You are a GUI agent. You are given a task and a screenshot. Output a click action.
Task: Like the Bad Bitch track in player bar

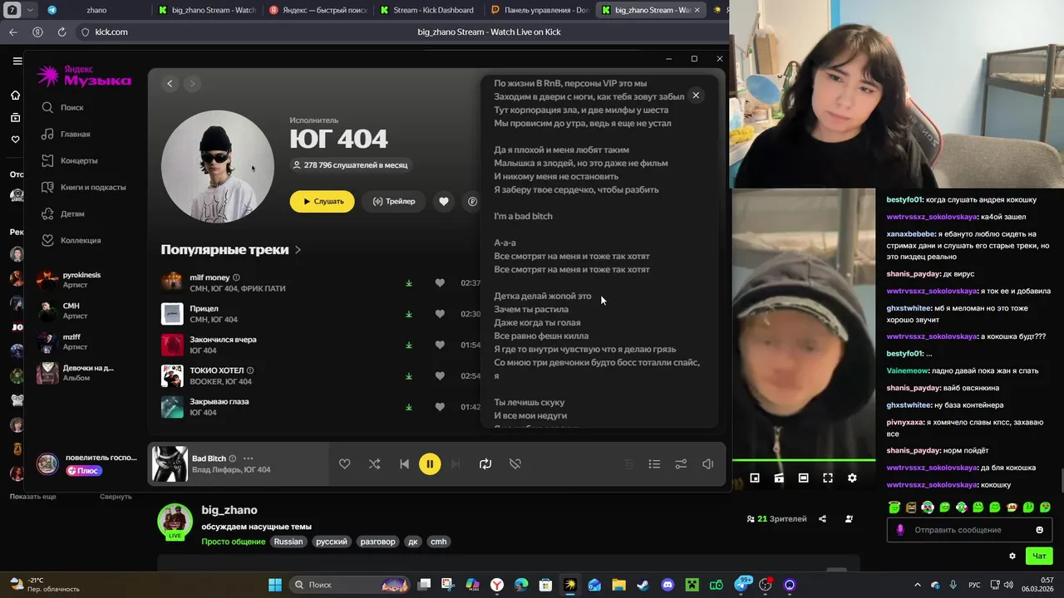(344, 464)
